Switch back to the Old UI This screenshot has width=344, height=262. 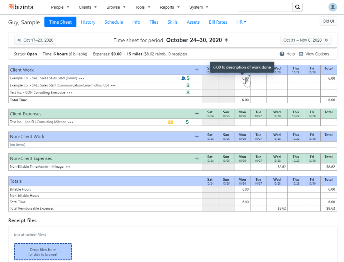pos(328,21)
